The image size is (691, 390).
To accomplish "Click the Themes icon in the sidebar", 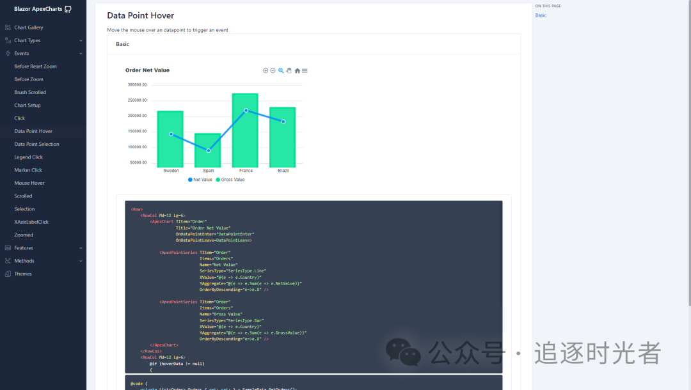I will [x=8, y=274].
